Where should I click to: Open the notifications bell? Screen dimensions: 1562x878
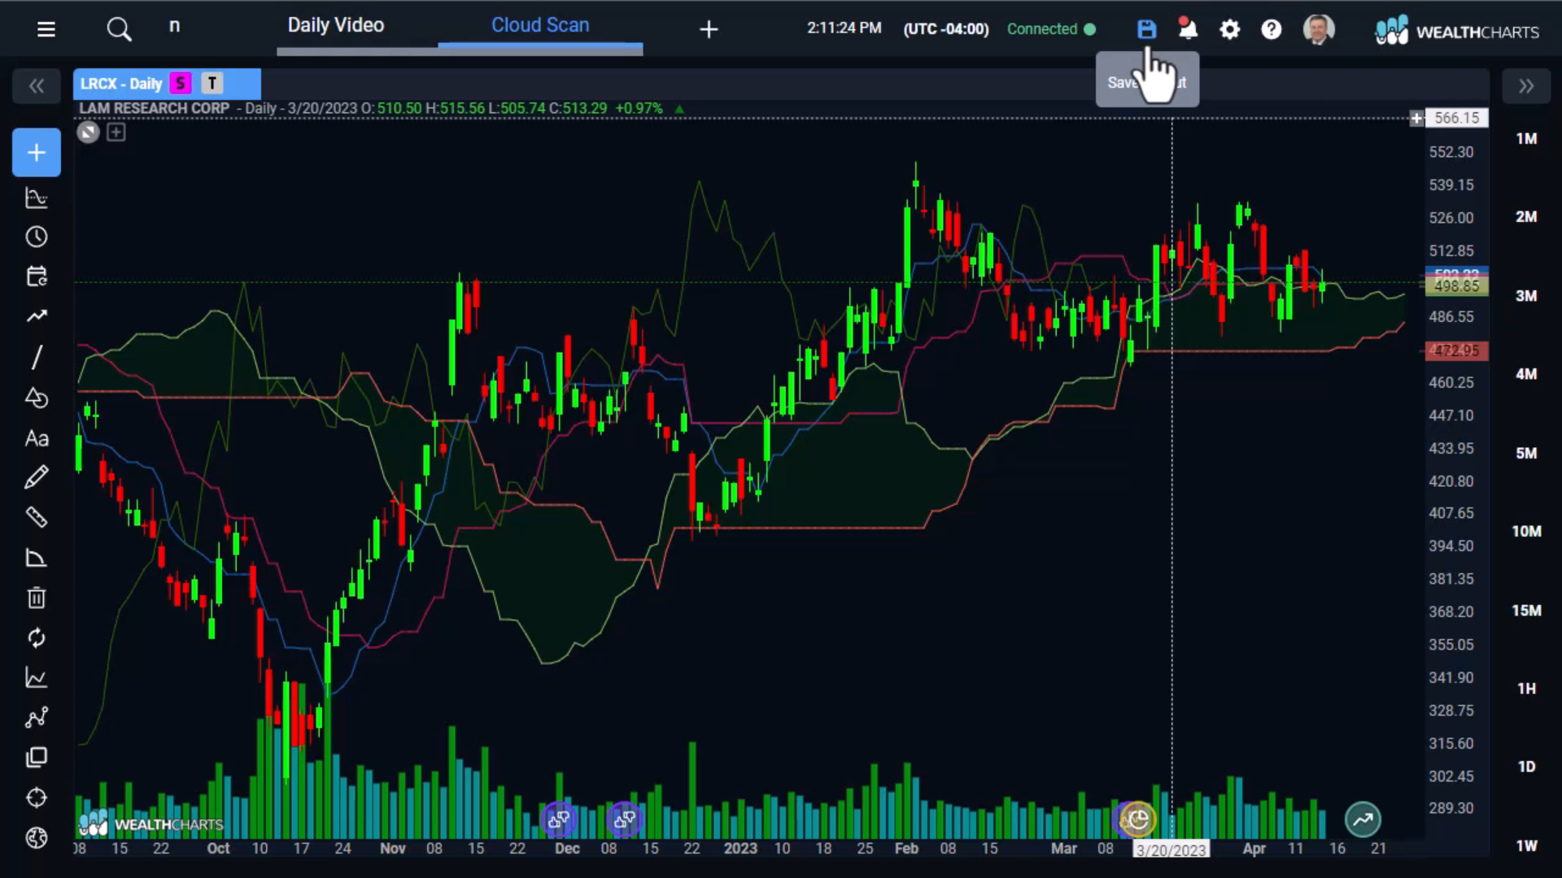click(1188, 29)
